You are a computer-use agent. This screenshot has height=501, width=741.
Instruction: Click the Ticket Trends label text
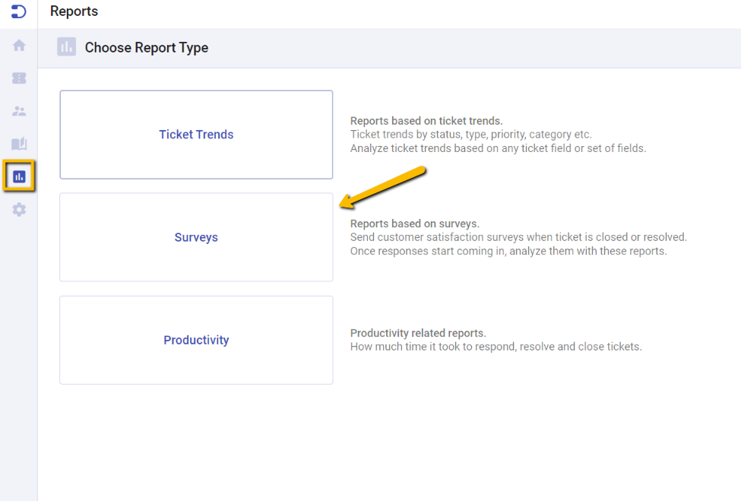tap(196, 135)
